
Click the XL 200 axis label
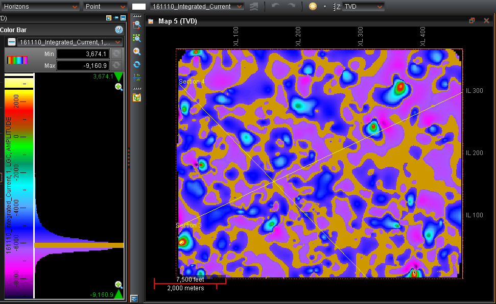298,36
